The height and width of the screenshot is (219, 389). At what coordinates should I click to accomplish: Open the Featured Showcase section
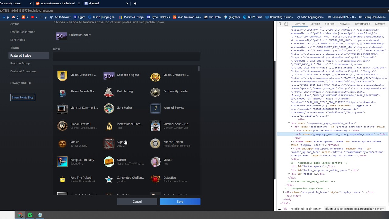23,71
